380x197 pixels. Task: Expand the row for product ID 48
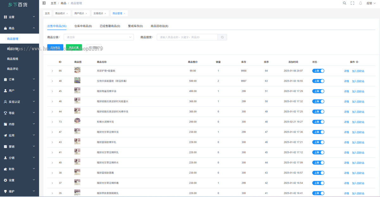pos(52,81)
